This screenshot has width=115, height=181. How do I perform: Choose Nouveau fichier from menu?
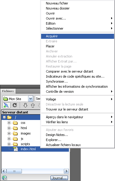click(x=78, y=3)
